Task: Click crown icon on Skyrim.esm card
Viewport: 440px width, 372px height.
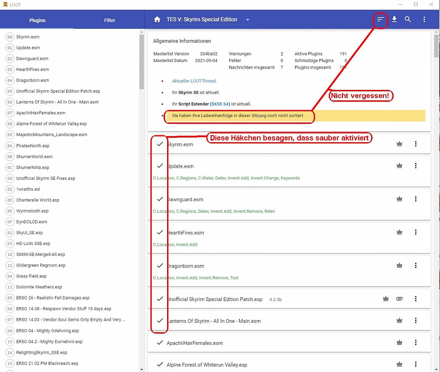Action: (x=399, y=144)
